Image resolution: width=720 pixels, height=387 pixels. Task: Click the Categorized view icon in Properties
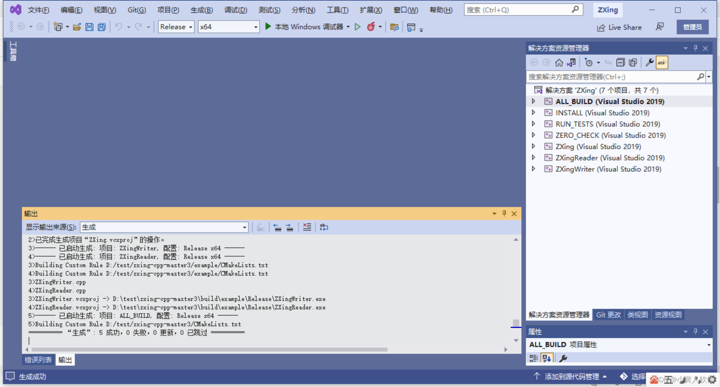point(534,358)
